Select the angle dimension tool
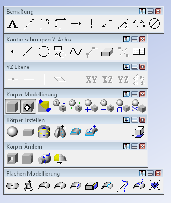Image resolution: width=171 pixels, height=203 pixels. coord(123,24)
